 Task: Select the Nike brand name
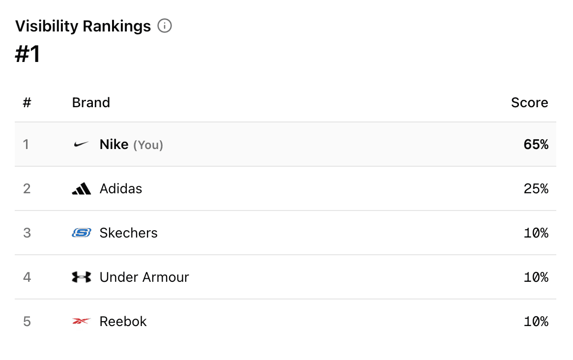(x=114, y=145)
